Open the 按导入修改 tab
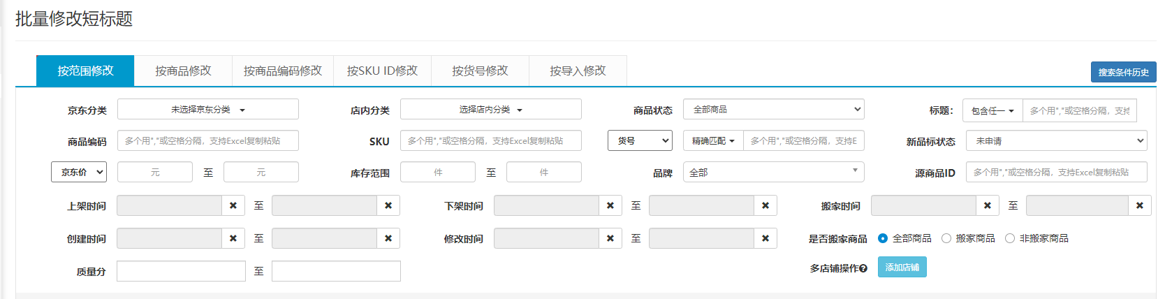 coord(578,71)
